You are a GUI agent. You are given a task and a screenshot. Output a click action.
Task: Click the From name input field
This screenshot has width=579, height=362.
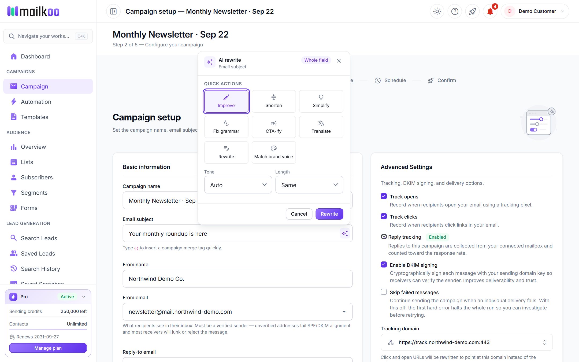coord(237,279)
